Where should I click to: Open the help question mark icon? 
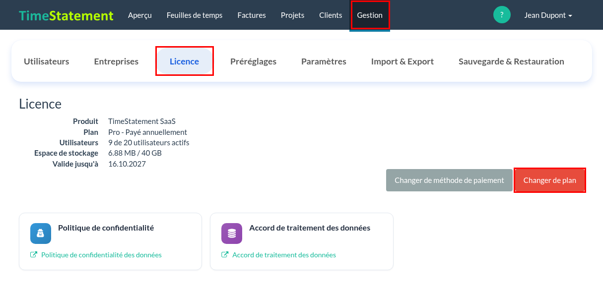tap(502, 15)
